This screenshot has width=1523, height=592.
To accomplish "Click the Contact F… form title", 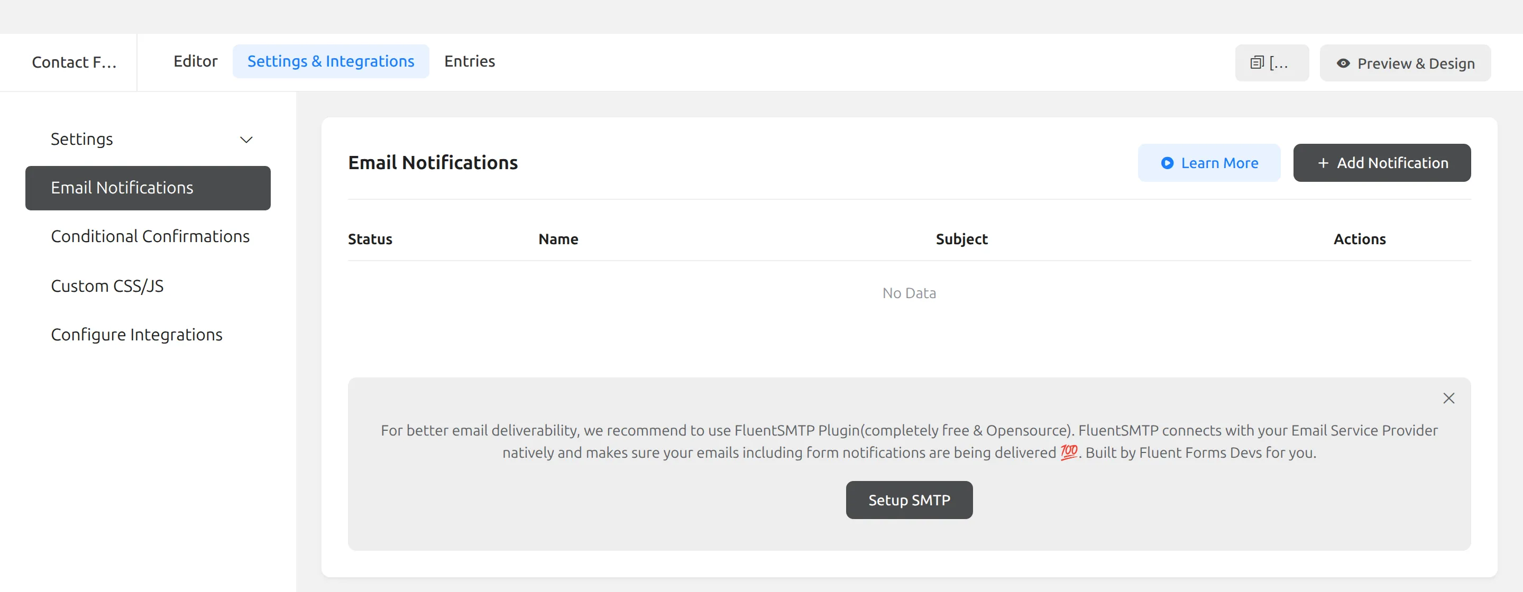I will point(74,62).
